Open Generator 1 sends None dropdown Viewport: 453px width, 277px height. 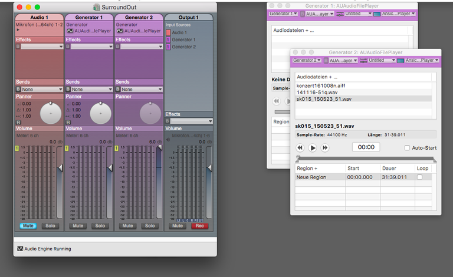92,89
